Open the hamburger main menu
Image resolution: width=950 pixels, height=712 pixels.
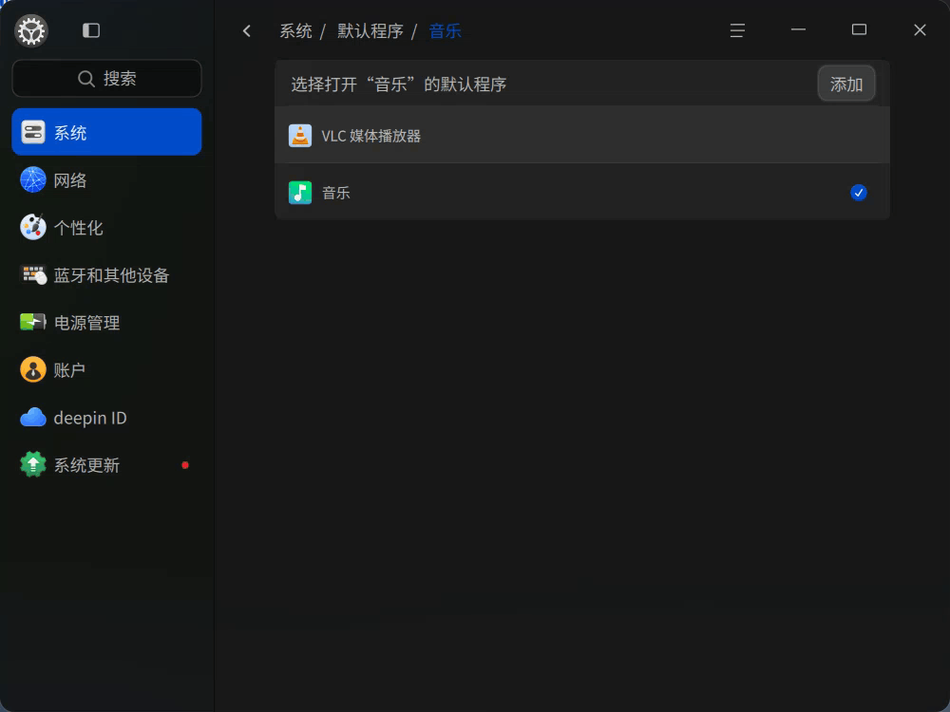pos(737,30)
